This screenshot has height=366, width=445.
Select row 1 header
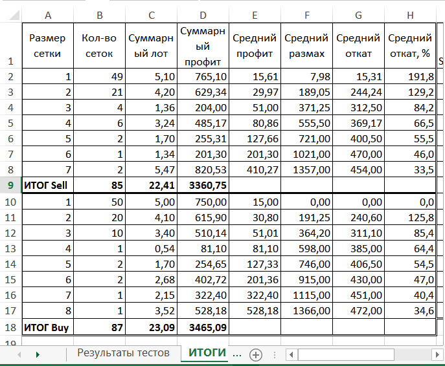tap(10, 46)
